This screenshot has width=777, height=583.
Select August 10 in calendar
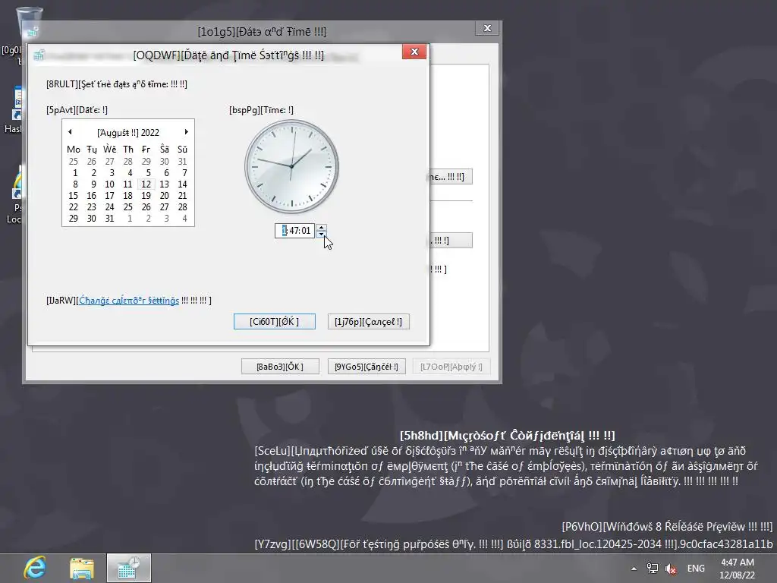[109, 184]
